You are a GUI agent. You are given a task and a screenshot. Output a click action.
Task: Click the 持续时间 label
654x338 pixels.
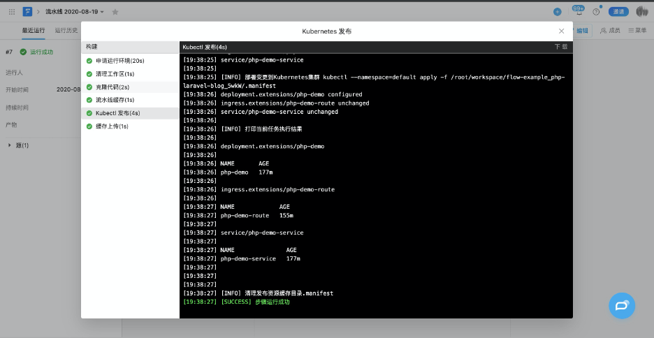click(x=17, y=108)
